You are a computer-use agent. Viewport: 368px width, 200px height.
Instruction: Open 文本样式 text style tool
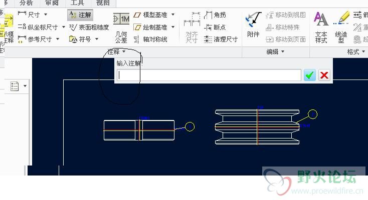coord(321,27)
